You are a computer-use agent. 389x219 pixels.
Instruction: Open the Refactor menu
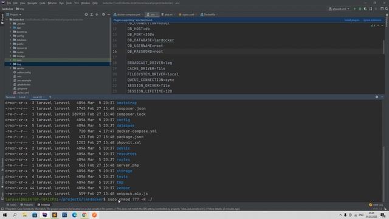(x=52, y=3)
